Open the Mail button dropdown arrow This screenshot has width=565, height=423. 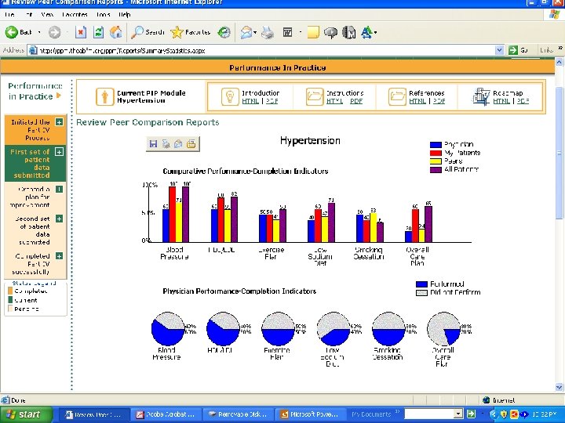255,33
